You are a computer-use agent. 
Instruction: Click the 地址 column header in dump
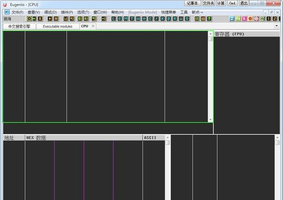[x=14, y=138]
